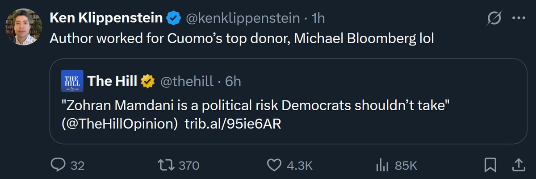
Task: Open the three-dot more options menu
Action: (518, 19)
